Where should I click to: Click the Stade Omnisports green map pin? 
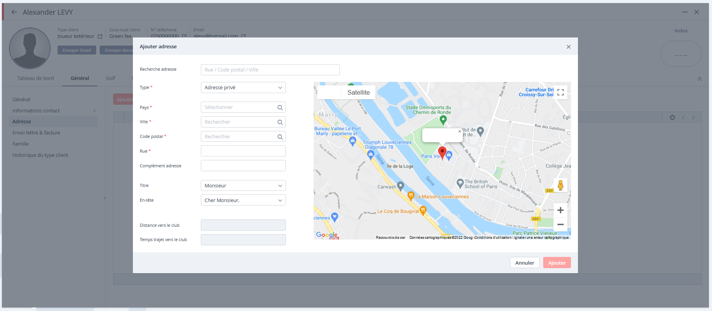pyautogui.click(x=443, y=120)
